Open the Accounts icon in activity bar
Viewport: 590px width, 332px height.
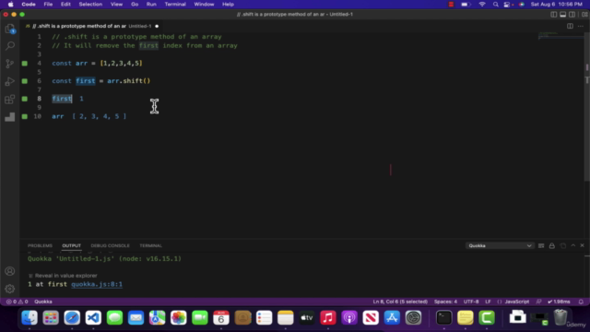click(10, 271)
